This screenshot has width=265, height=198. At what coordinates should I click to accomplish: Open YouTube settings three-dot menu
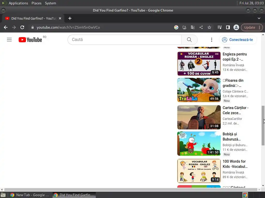pyautogui.click(x=212, y=40)
